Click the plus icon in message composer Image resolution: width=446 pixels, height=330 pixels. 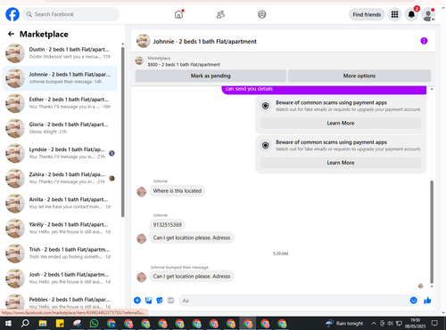click(x=137, y=301)
